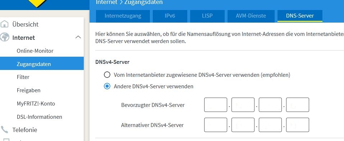Open DSL-Informationen in the sidebar
Screen dimensions: 344x141
pyautogui.click(x=40, y=117)
